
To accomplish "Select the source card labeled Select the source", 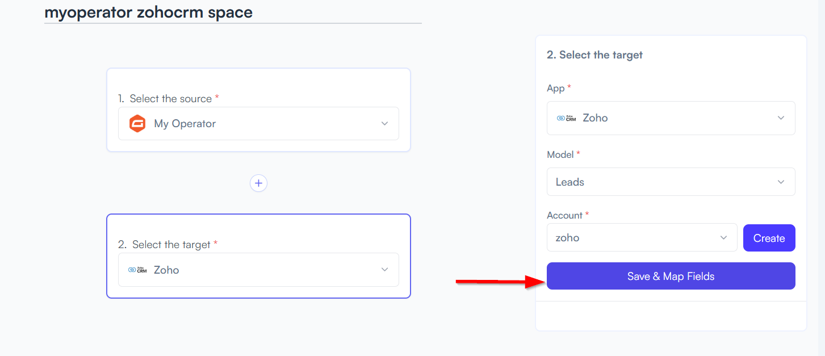I will 258,110.
